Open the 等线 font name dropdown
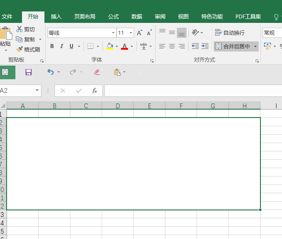Screen dimensions: 282x239 tap(113, 33)
